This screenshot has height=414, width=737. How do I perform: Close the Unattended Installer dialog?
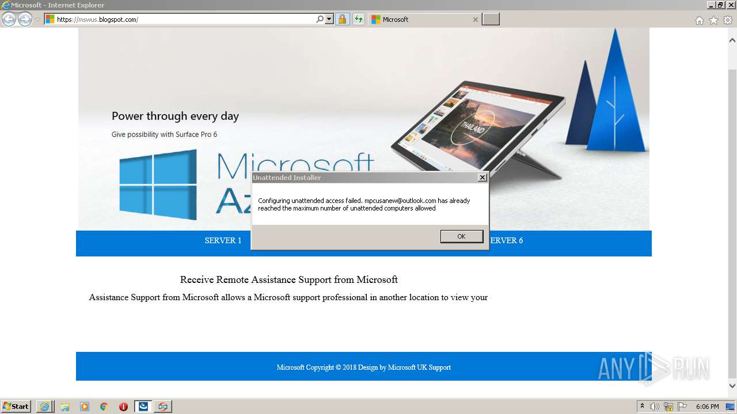point(483,178)
